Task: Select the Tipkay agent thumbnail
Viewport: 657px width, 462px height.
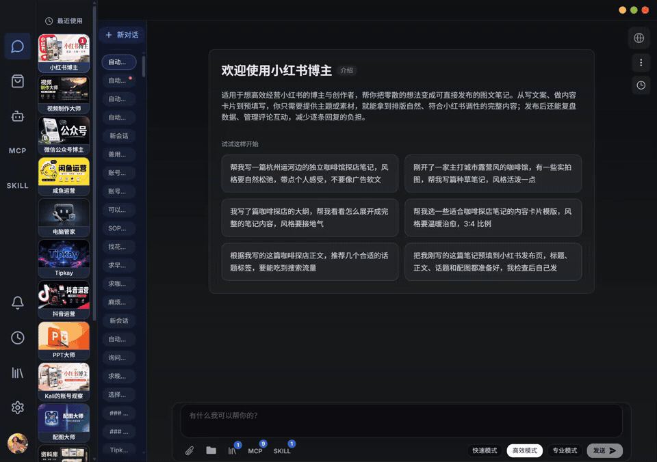Action: click(64, 258)
